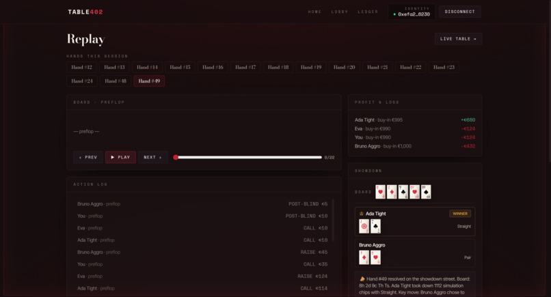Click the Hand #49 summary text
Image resolution: width=551 pixels, height=297 pixels.
click(415, 286)
